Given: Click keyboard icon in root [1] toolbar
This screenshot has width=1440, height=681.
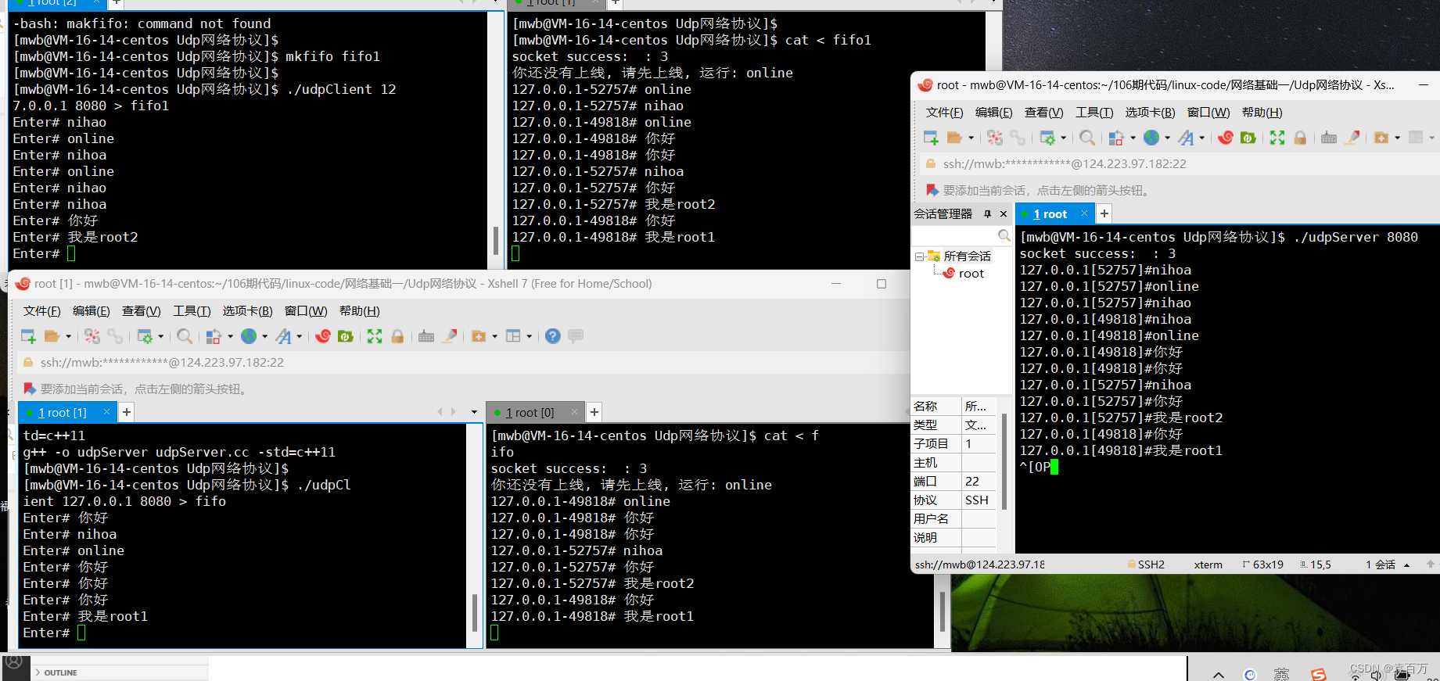Looking at the screenshot, I should point(426,336).
